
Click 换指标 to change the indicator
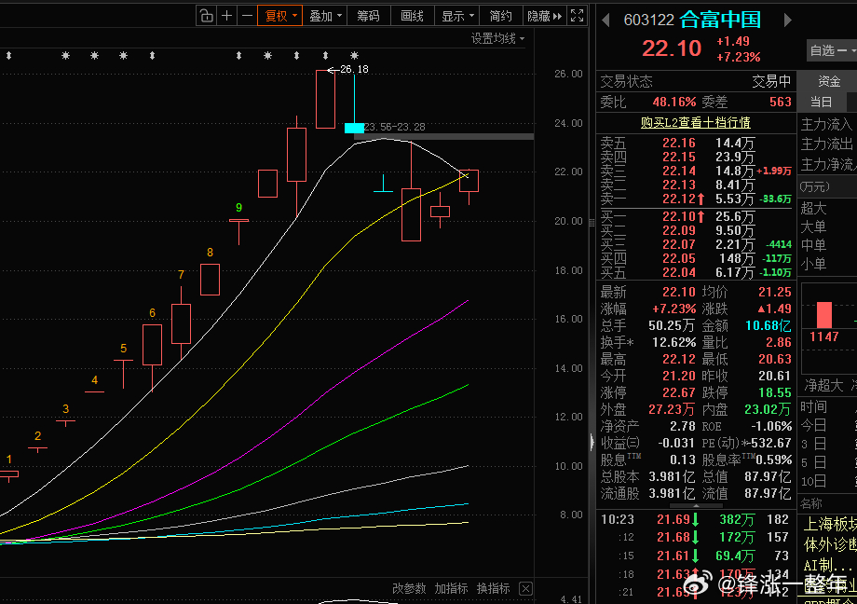click(493, 589)
